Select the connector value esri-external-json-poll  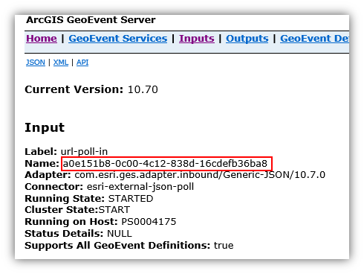coord(140,187)
